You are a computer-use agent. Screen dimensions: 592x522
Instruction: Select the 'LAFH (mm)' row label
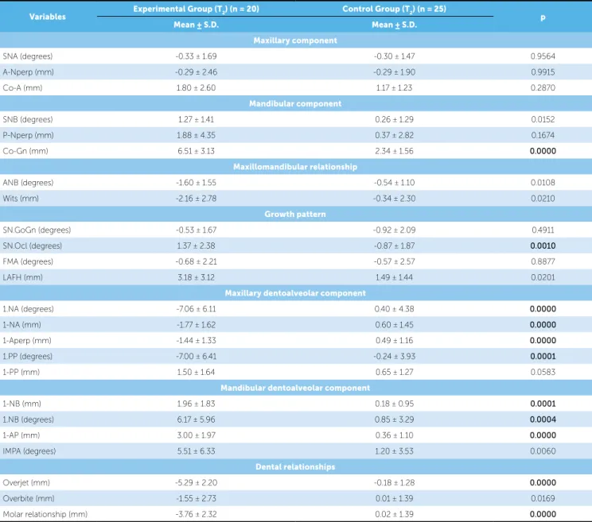22,277
